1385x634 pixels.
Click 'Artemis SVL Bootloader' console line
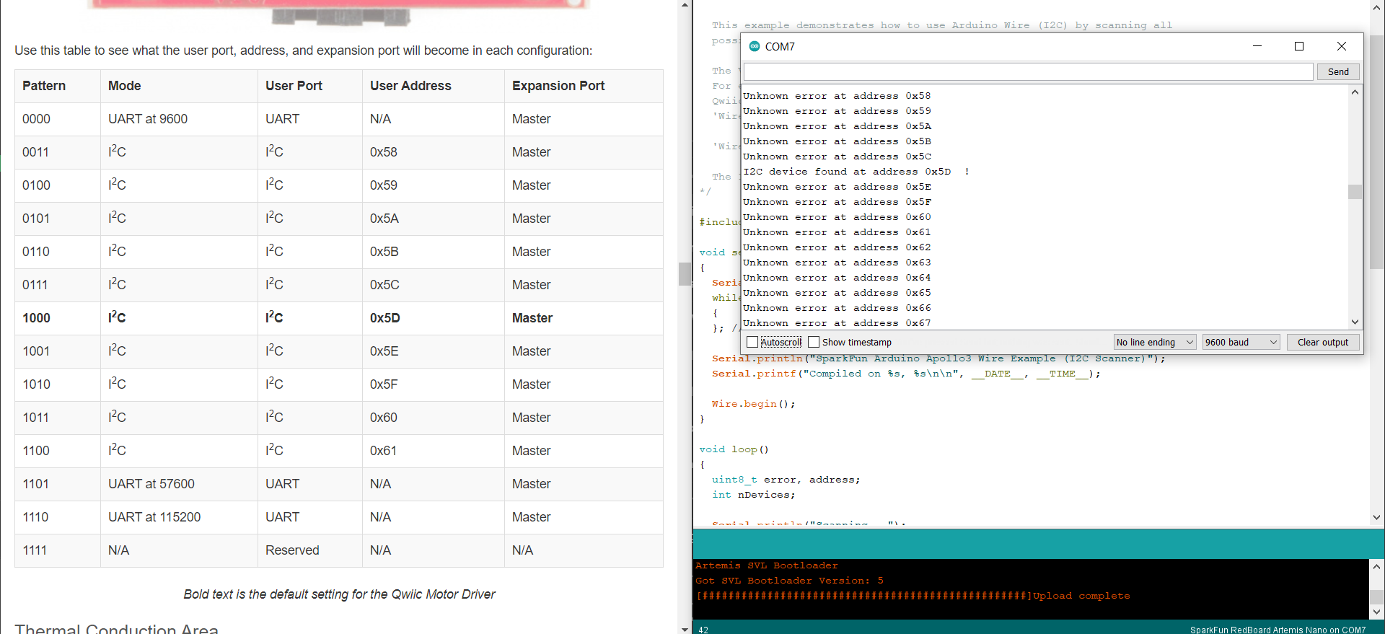(x=767, y=565)
